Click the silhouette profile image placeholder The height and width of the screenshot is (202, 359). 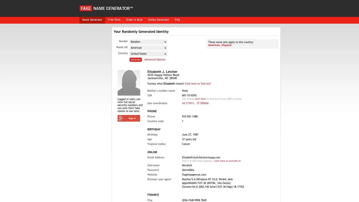coord(129,82)
